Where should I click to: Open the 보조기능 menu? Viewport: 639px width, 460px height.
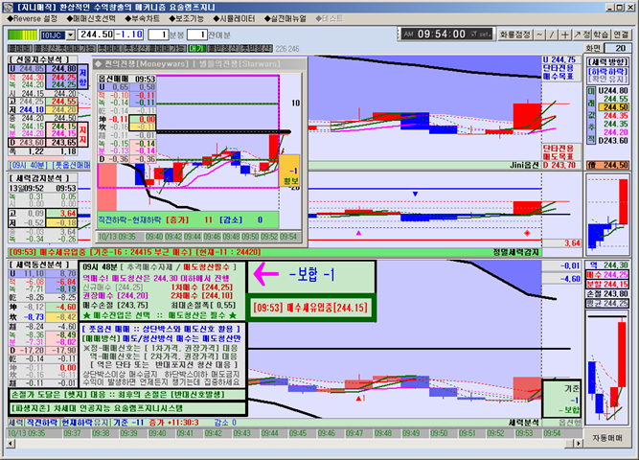186,19
